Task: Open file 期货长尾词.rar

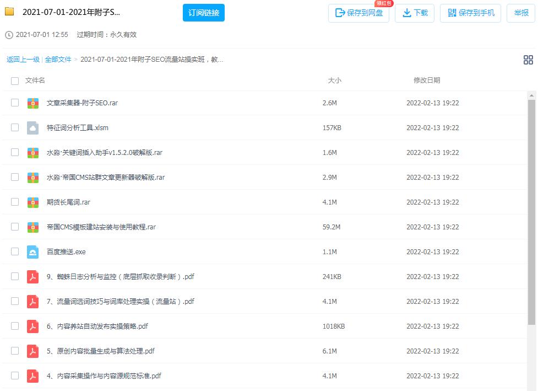Action: (68, 202)
